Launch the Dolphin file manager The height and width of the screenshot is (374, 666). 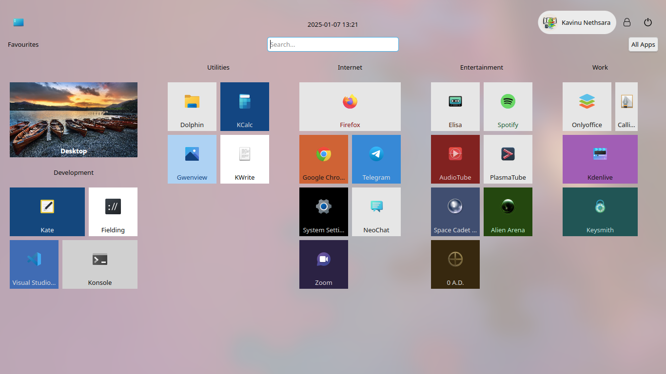point(192,107)
